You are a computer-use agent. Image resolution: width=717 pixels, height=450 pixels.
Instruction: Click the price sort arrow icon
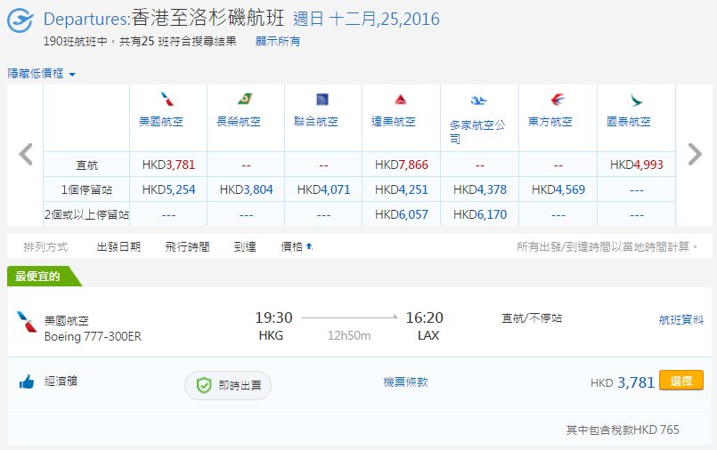[310, 246]
